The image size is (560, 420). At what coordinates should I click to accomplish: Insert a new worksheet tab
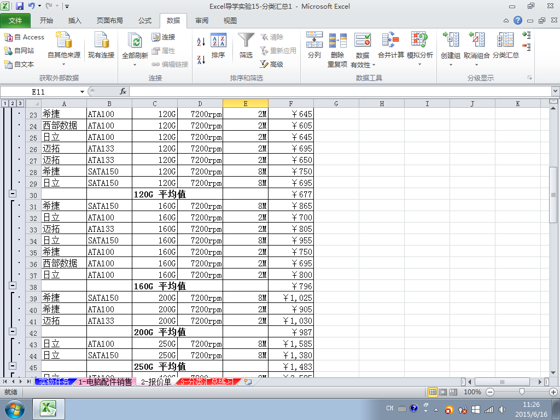coord(248,382)
